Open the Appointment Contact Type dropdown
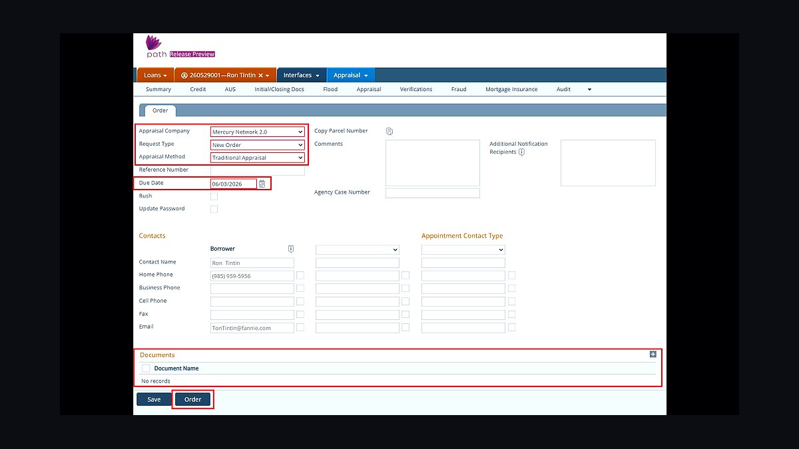This screenshot has width=799, height=449. 463,249
